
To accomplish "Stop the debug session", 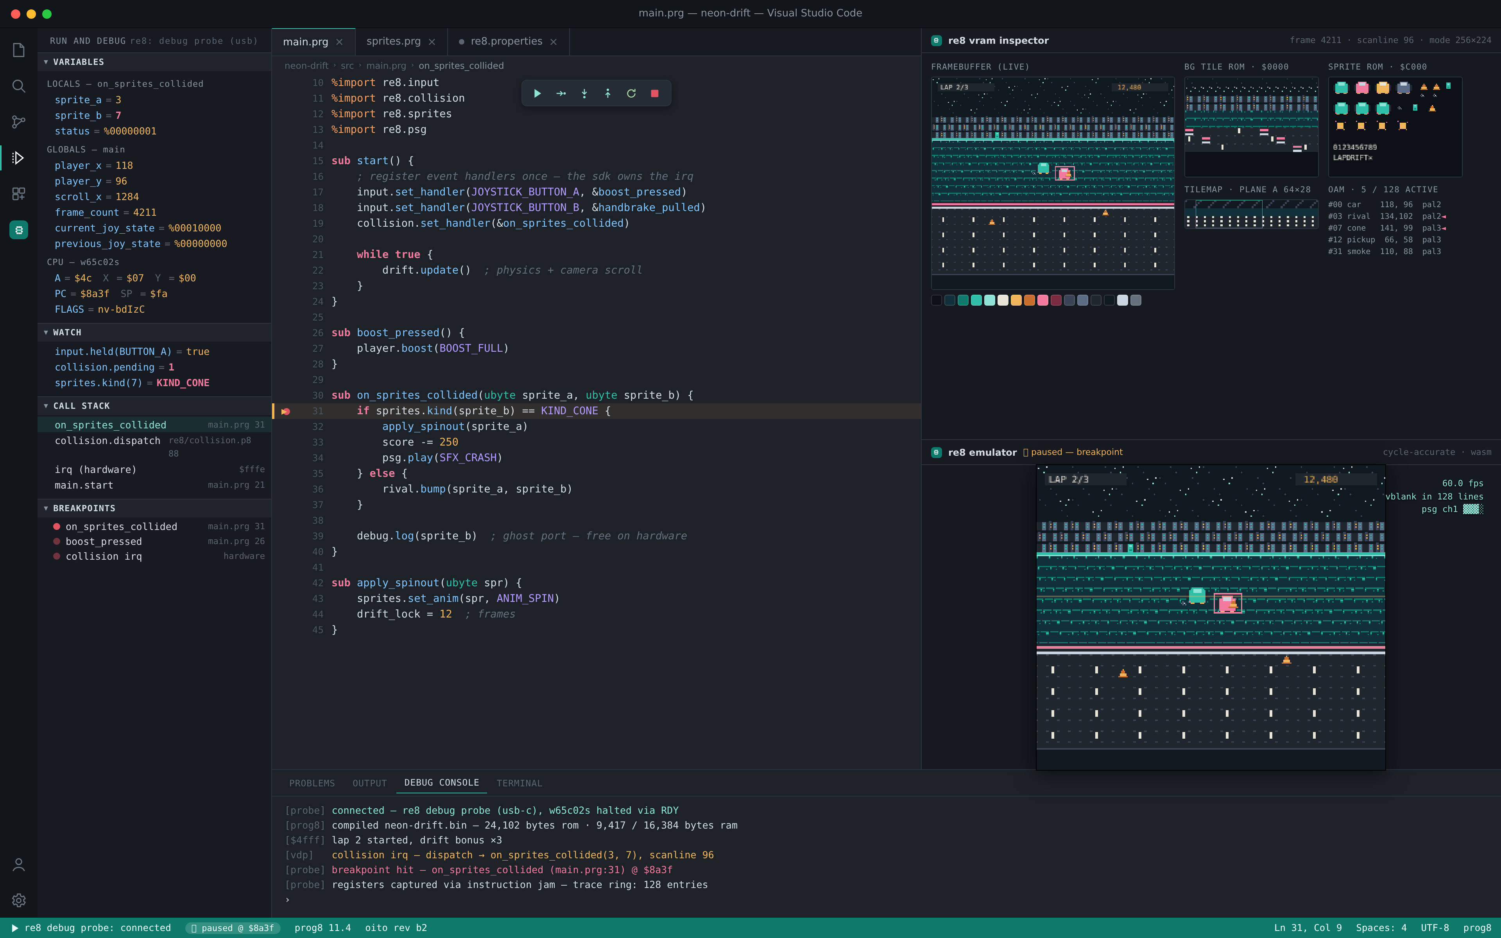I will pos(654,94).
